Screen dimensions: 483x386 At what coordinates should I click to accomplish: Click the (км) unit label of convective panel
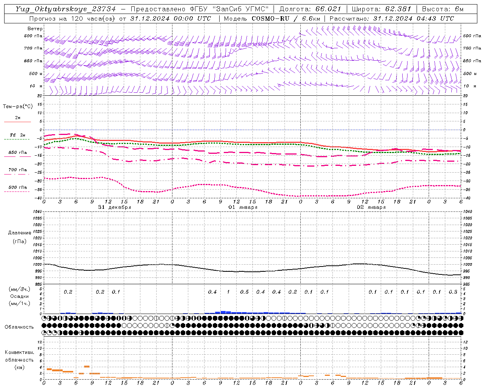[20, 367]
